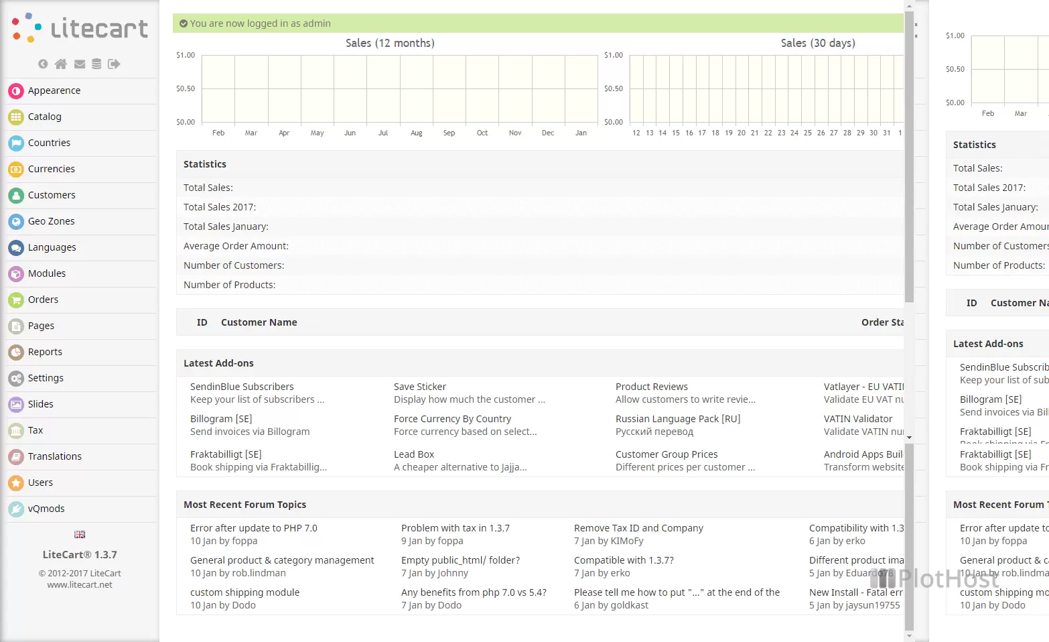This screenshot has width=1049, height=642.
Task: Open the Russian Language Pack [RU] add-on
Action: coord(678,419)
